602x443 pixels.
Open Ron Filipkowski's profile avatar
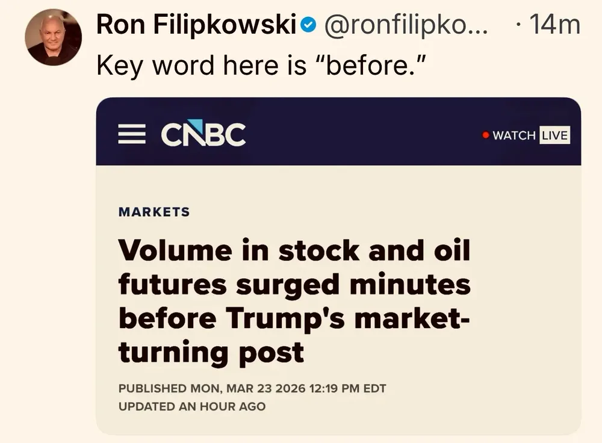click(53, 37)
